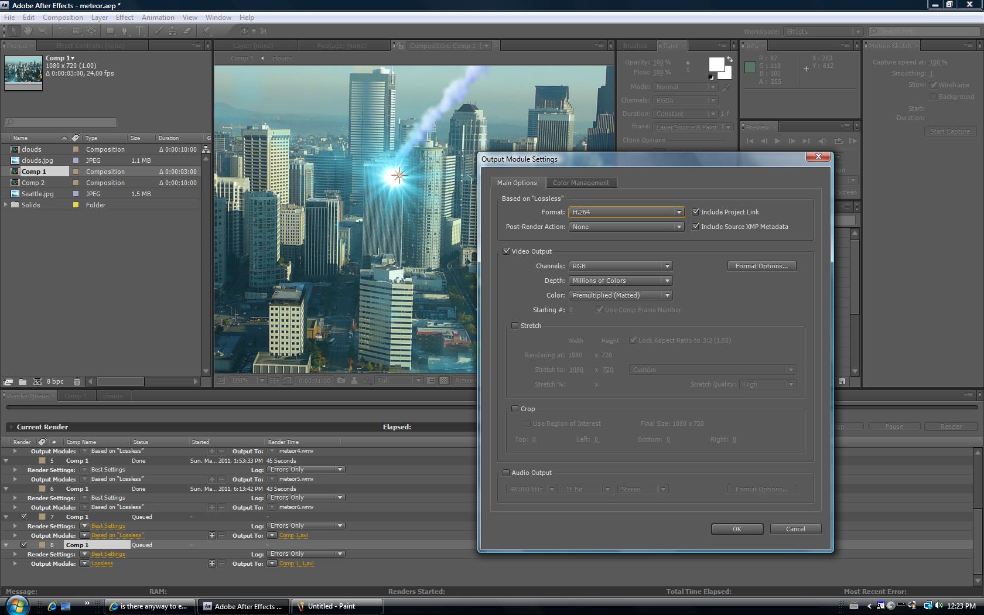Click the OK button in Output Module Settings
This screenshot has height=615, width=984.
point(737,529)
